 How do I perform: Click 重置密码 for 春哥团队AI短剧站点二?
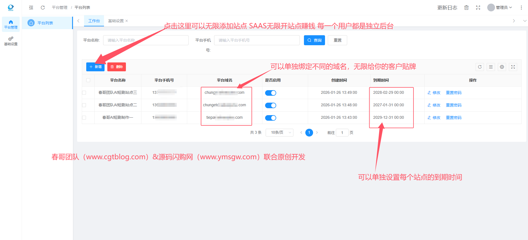click(x=454, y=105)
